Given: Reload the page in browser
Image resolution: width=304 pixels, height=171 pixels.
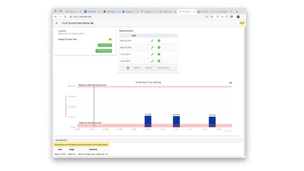Looking at the screenshot, I should point(65,17).
